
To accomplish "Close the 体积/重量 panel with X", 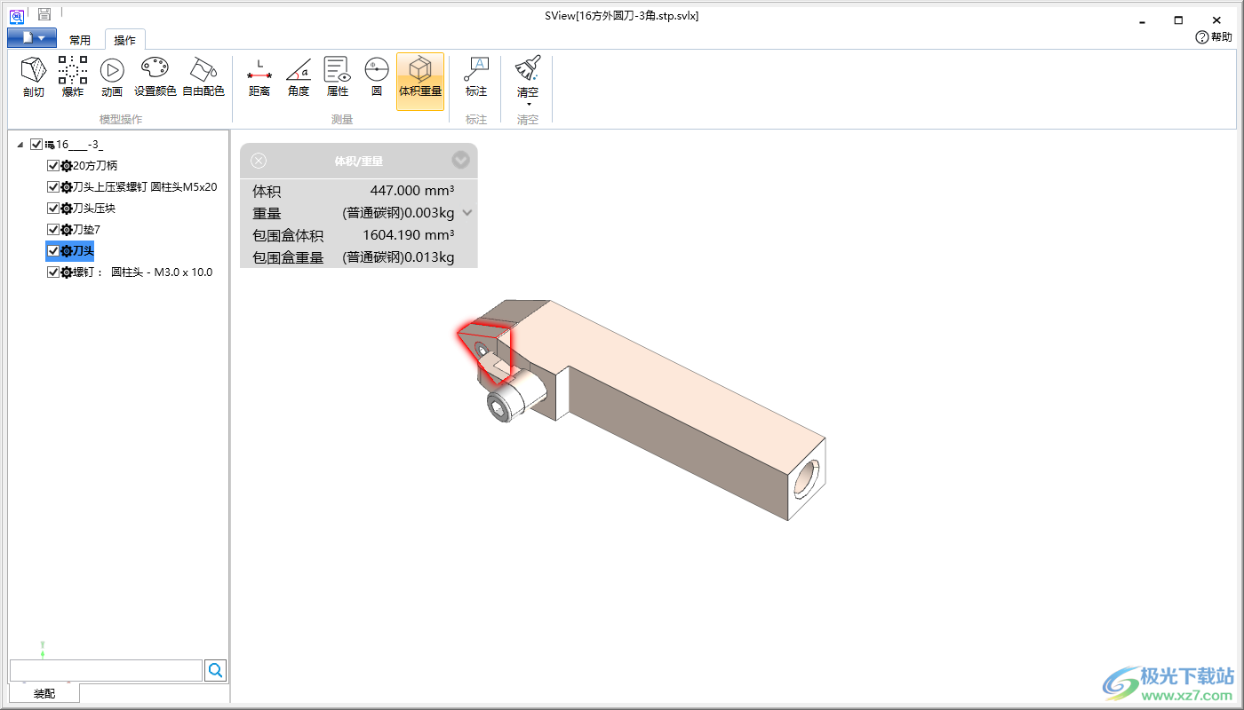I will [x=258, y=161].
